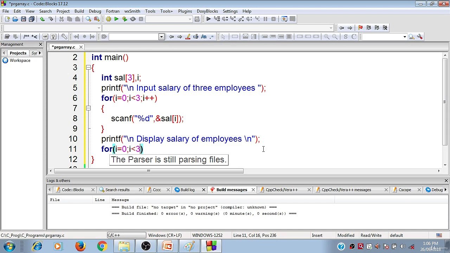Viewport: 450px width, 253px height.
Task: Select the Workspace tree item
Action: tap(20, 60)
